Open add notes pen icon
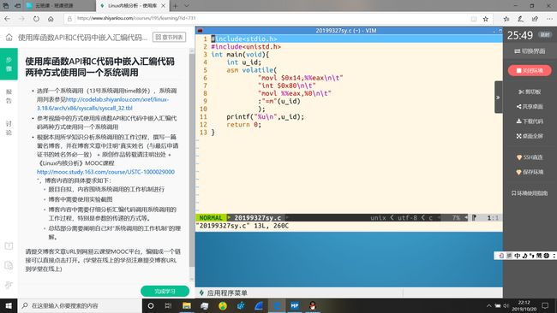Viewport: 557px width, 313px height. [520, 19]
